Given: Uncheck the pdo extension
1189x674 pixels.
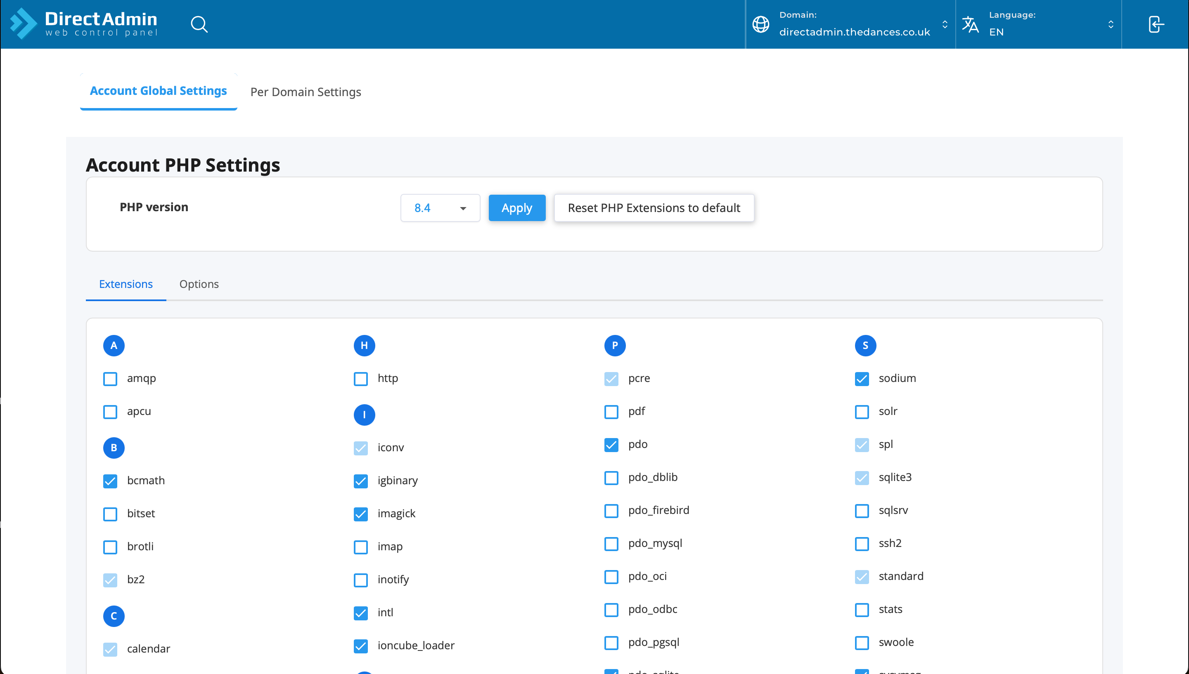Looking at the screenshot, I should click(x=611, y=445).
